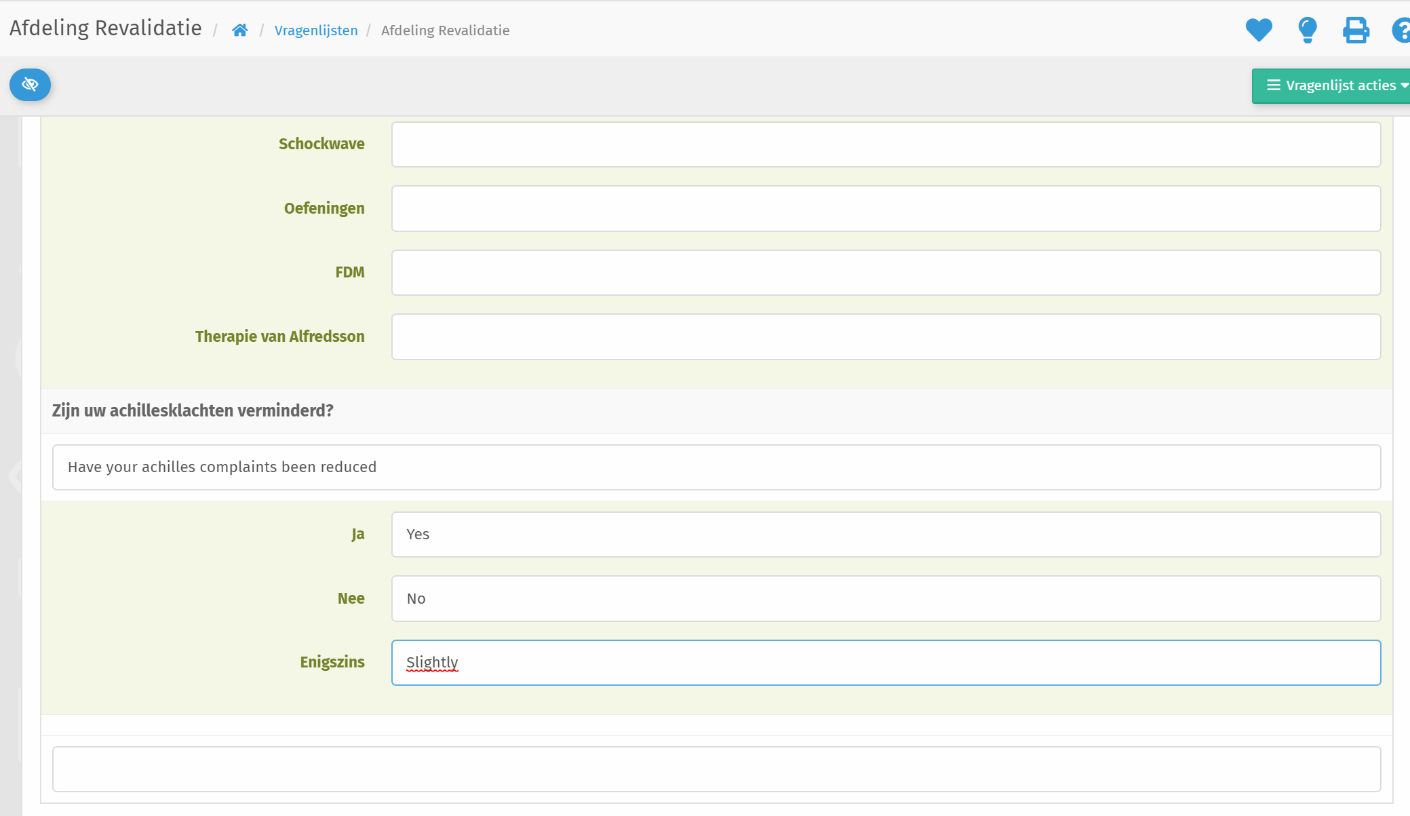Click the hamburger icon in Vragenlijst acties

(x=1274, y=85)
